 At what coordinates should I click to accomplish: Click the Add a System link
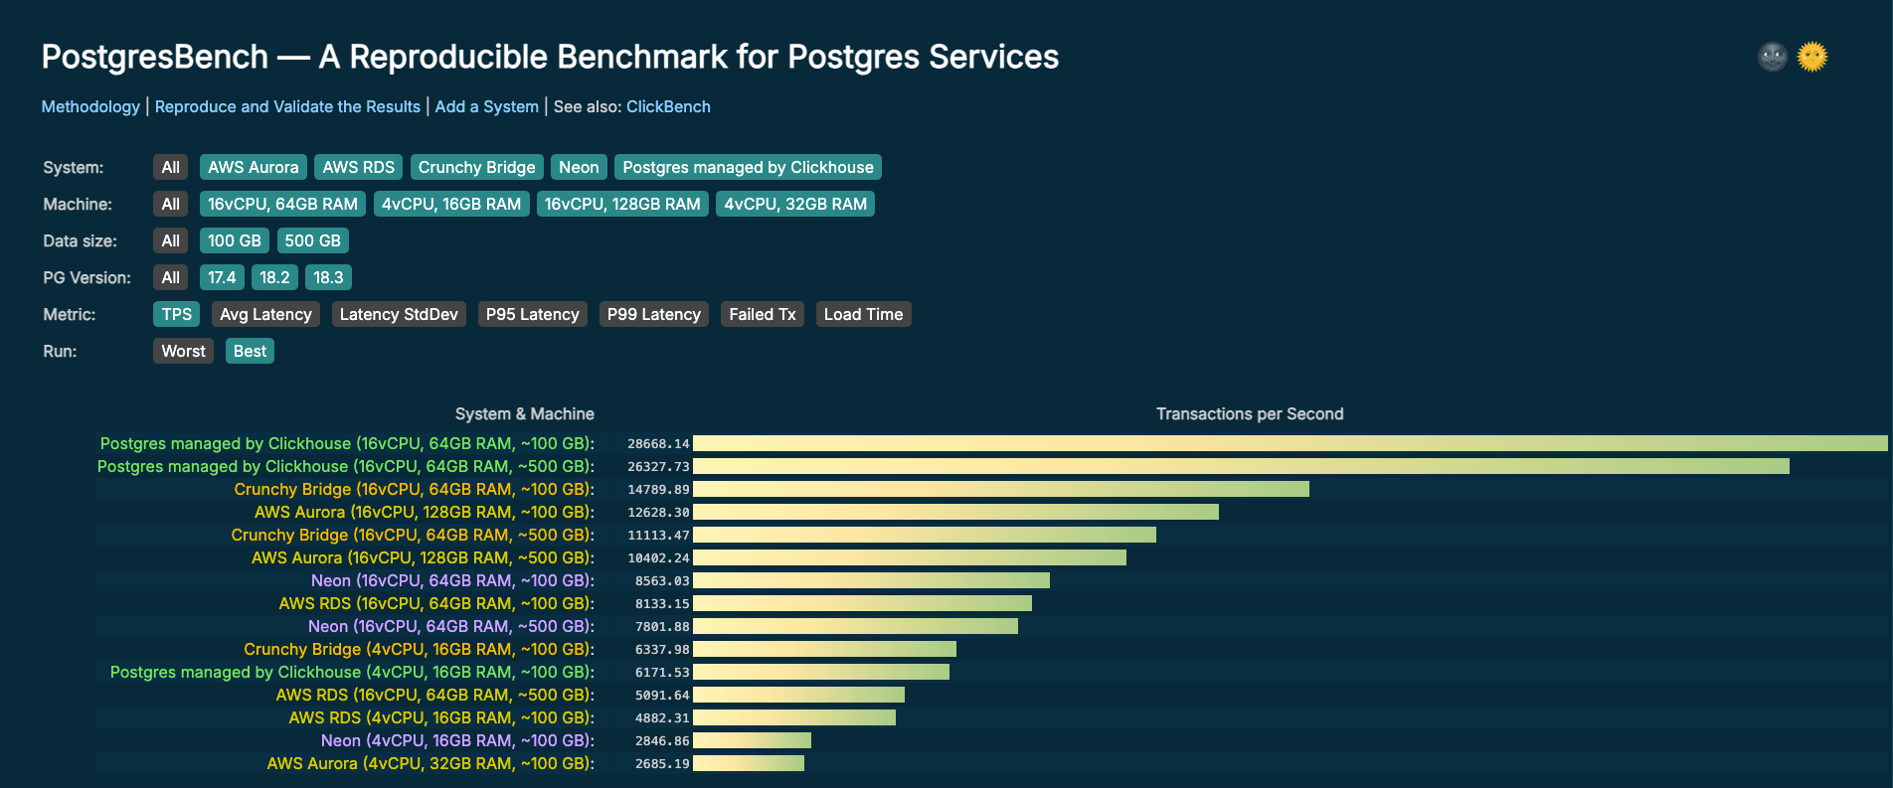click(486, 106)
